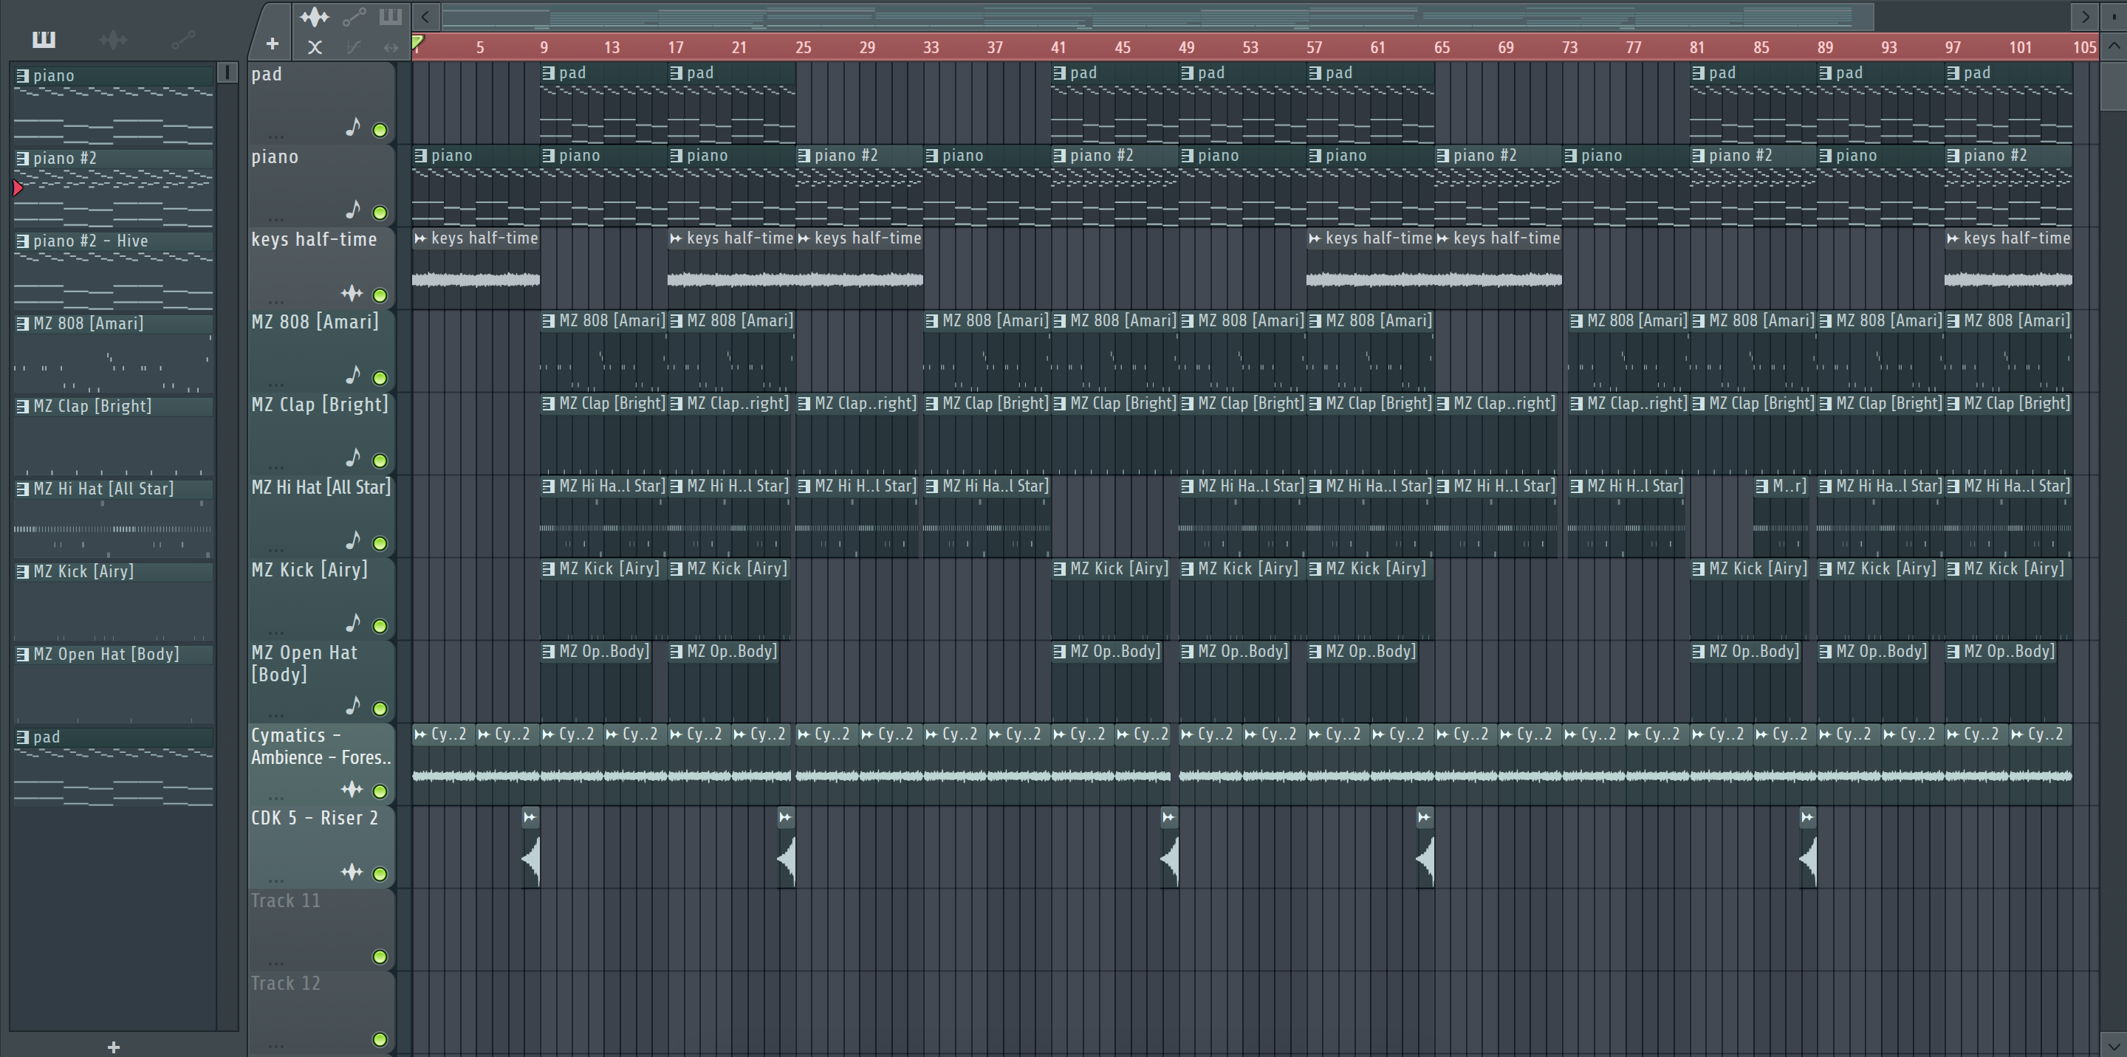Click note icon on MZ Hi Hat track header

354,540
